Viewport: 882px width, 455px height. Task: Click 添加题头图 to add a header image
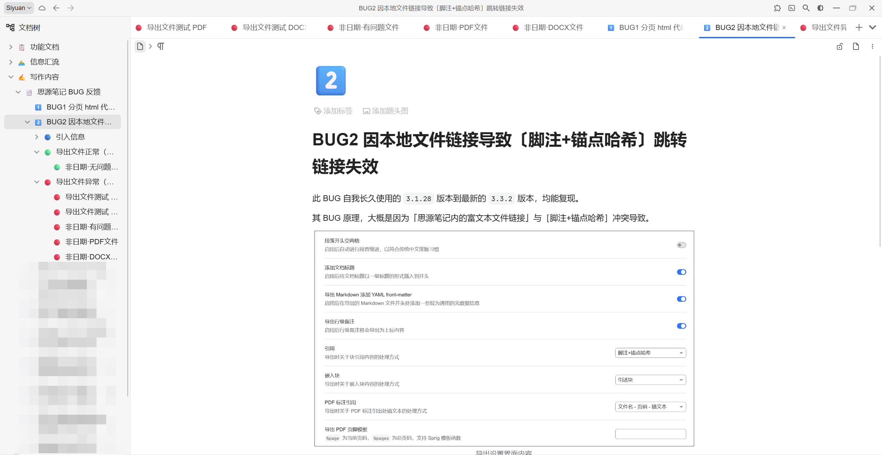click(x=385, y=111)
